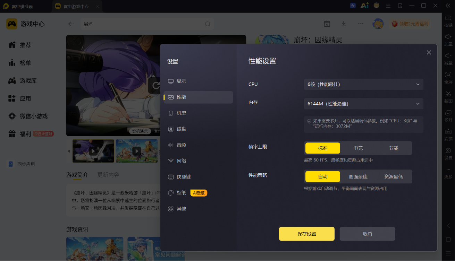This screenshot has height=261, width=455.
Task: Play the first video thumbnail under the preview
Action: tap(93, 151)
